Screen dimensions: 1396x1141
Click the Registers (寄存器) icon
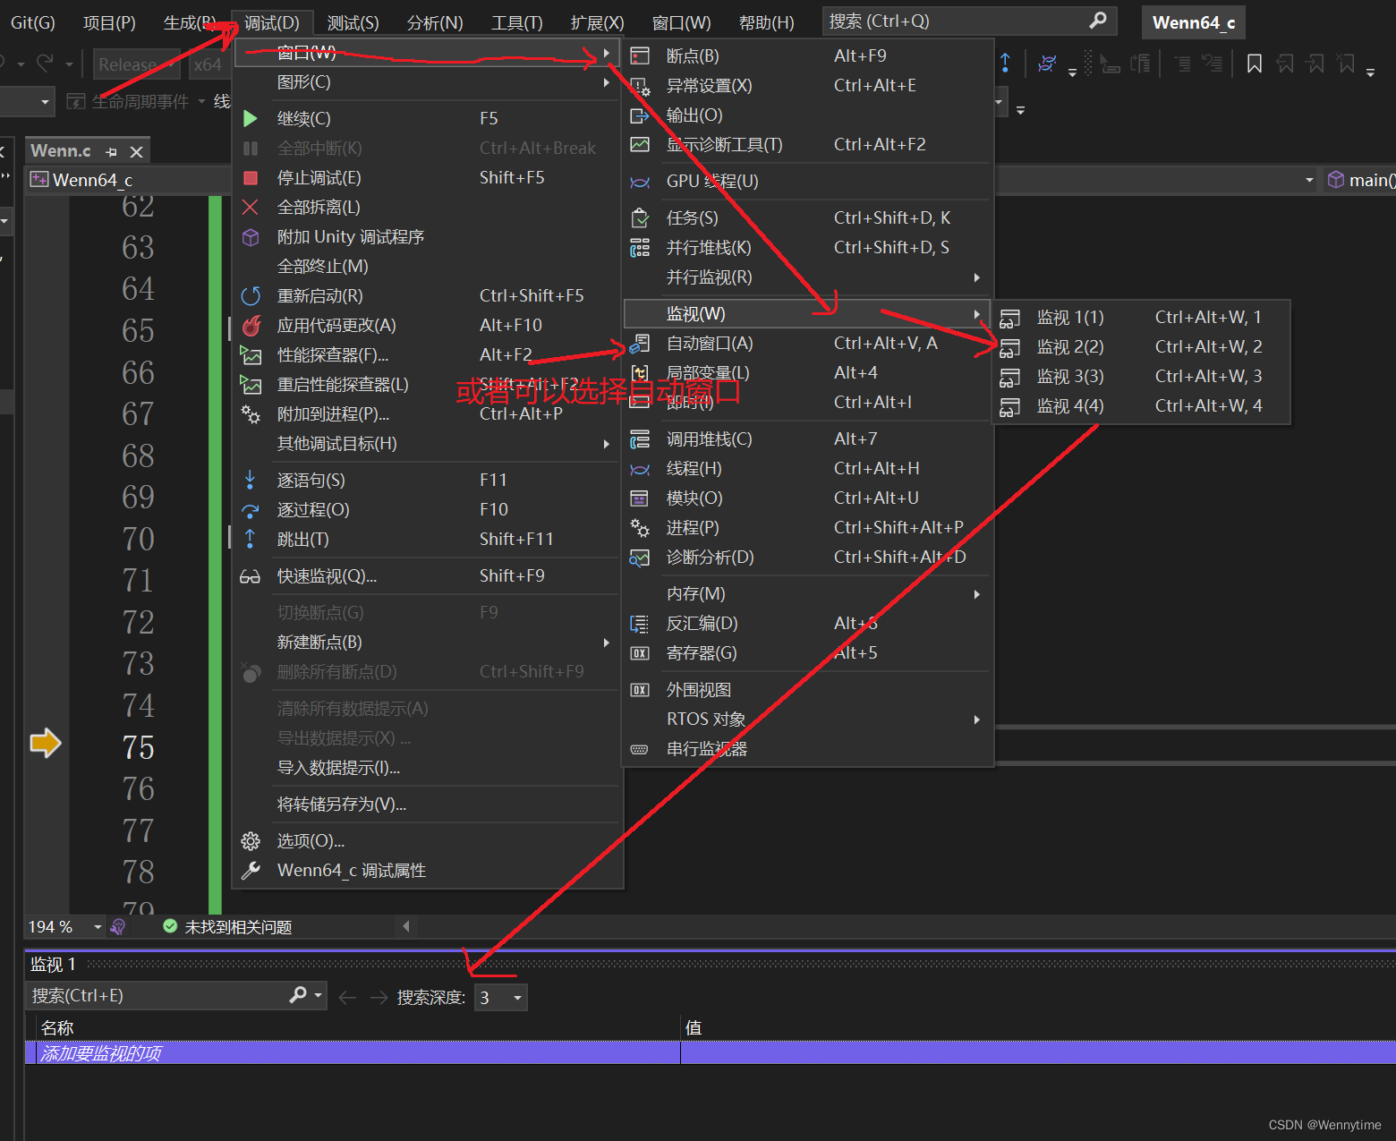click(x=640, y=653)
